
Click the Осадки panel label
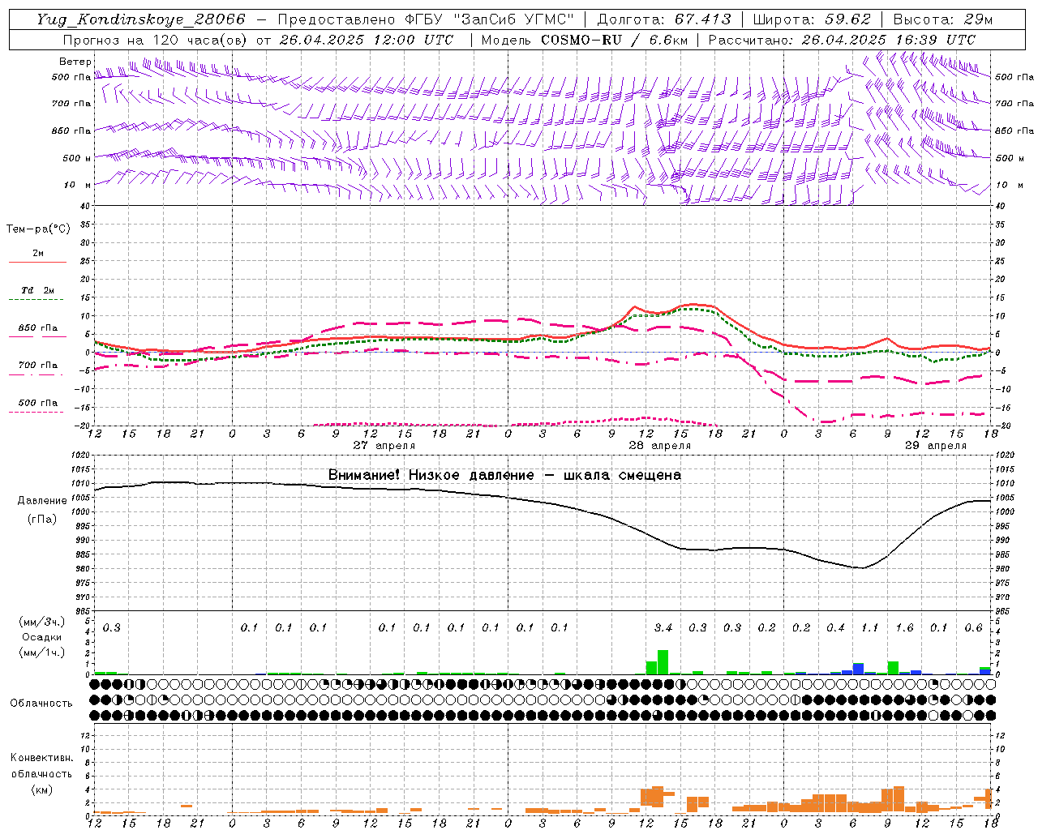(x=41, y=637)
